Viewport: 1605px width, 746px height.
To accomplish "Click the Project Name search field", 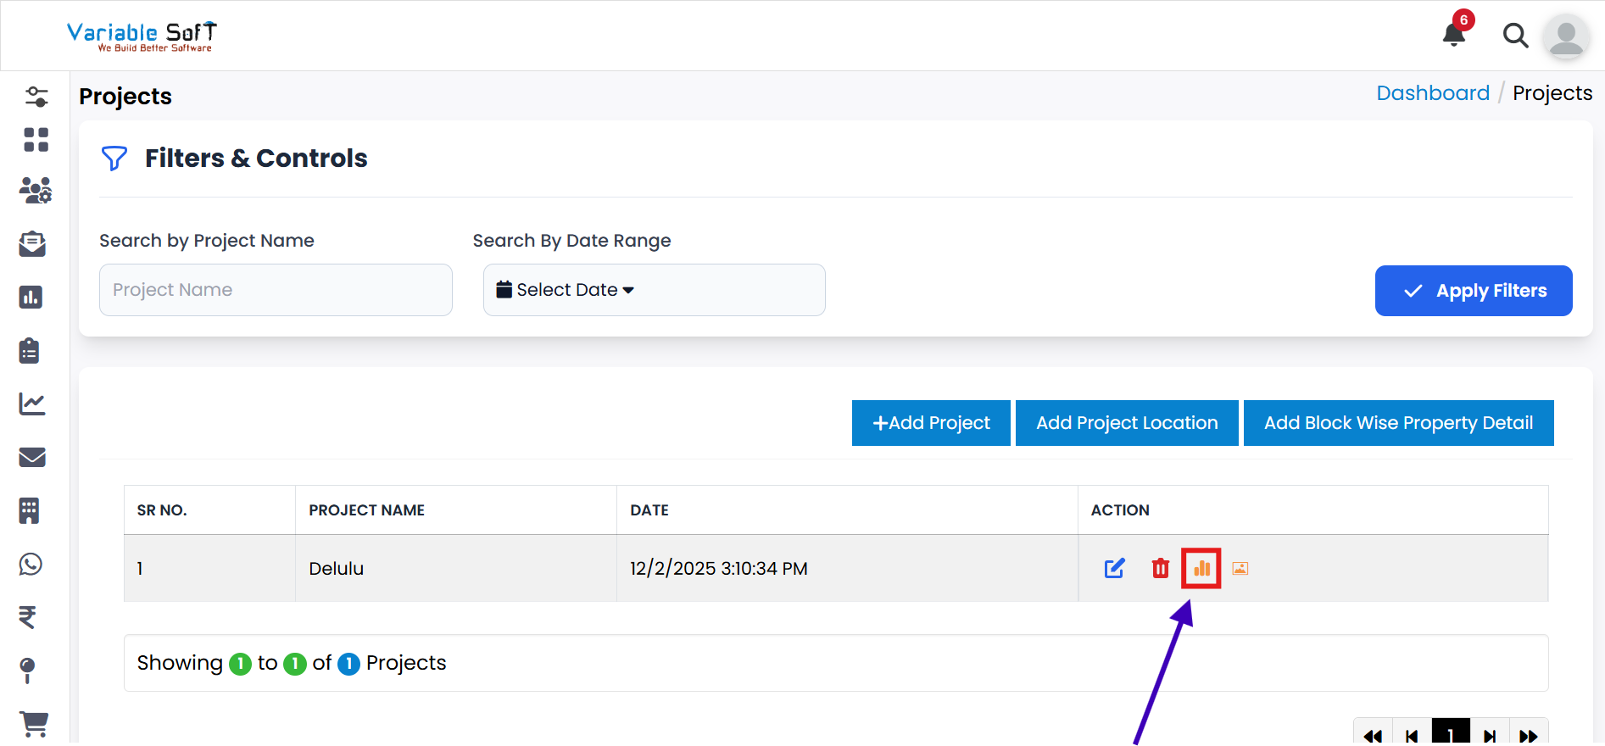I will pos(276,290).
